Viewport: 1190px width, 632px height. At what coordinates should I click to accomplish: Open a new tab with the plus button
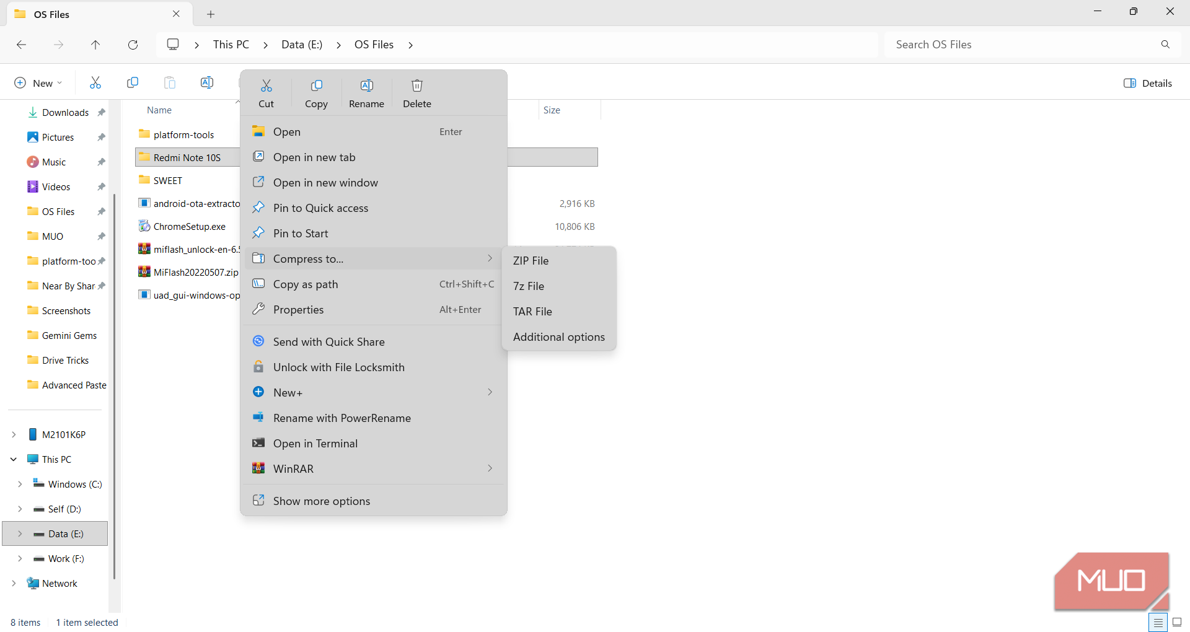pyautogui.click(x=211, y=14)
